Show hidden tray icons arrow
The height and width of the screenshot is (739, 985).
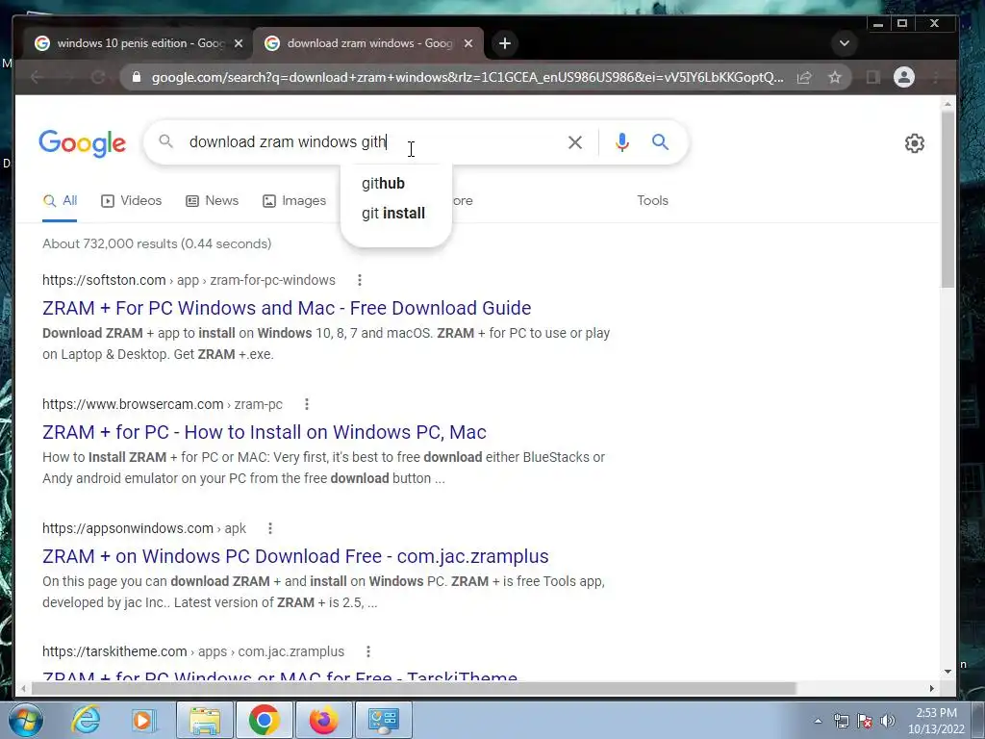tap(818, 721)
